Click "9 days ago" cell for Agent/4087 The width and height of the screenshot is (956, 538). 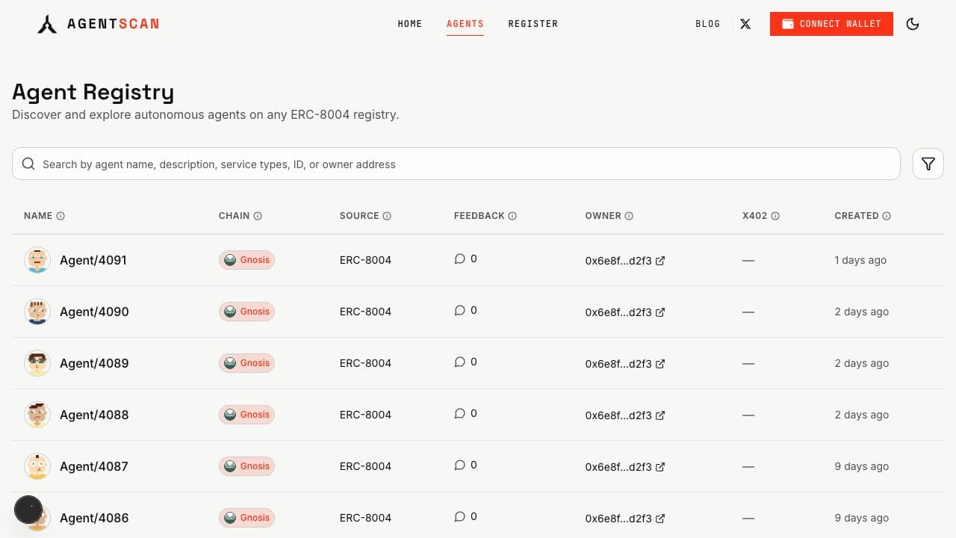862,466
